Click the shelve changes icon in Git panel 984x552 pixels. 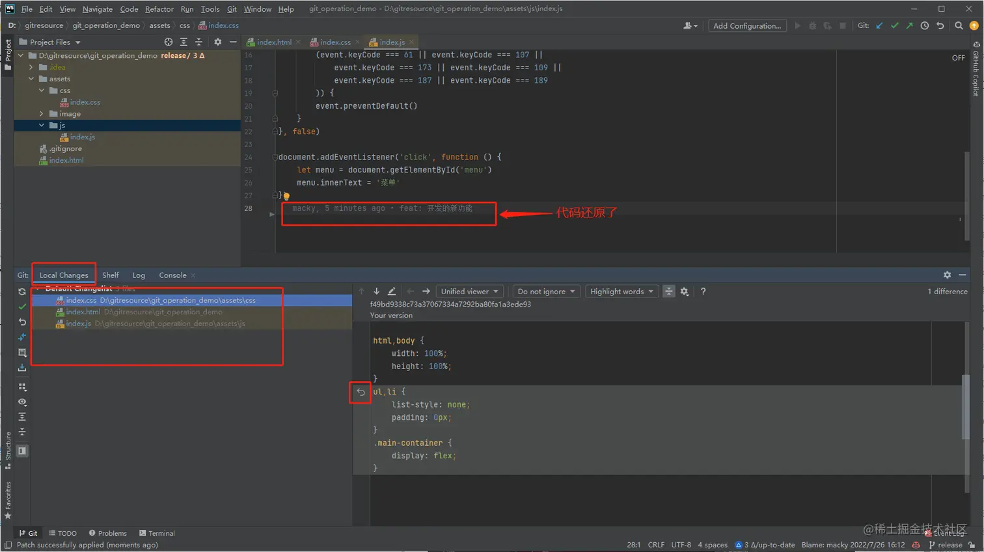pos(22,368)
